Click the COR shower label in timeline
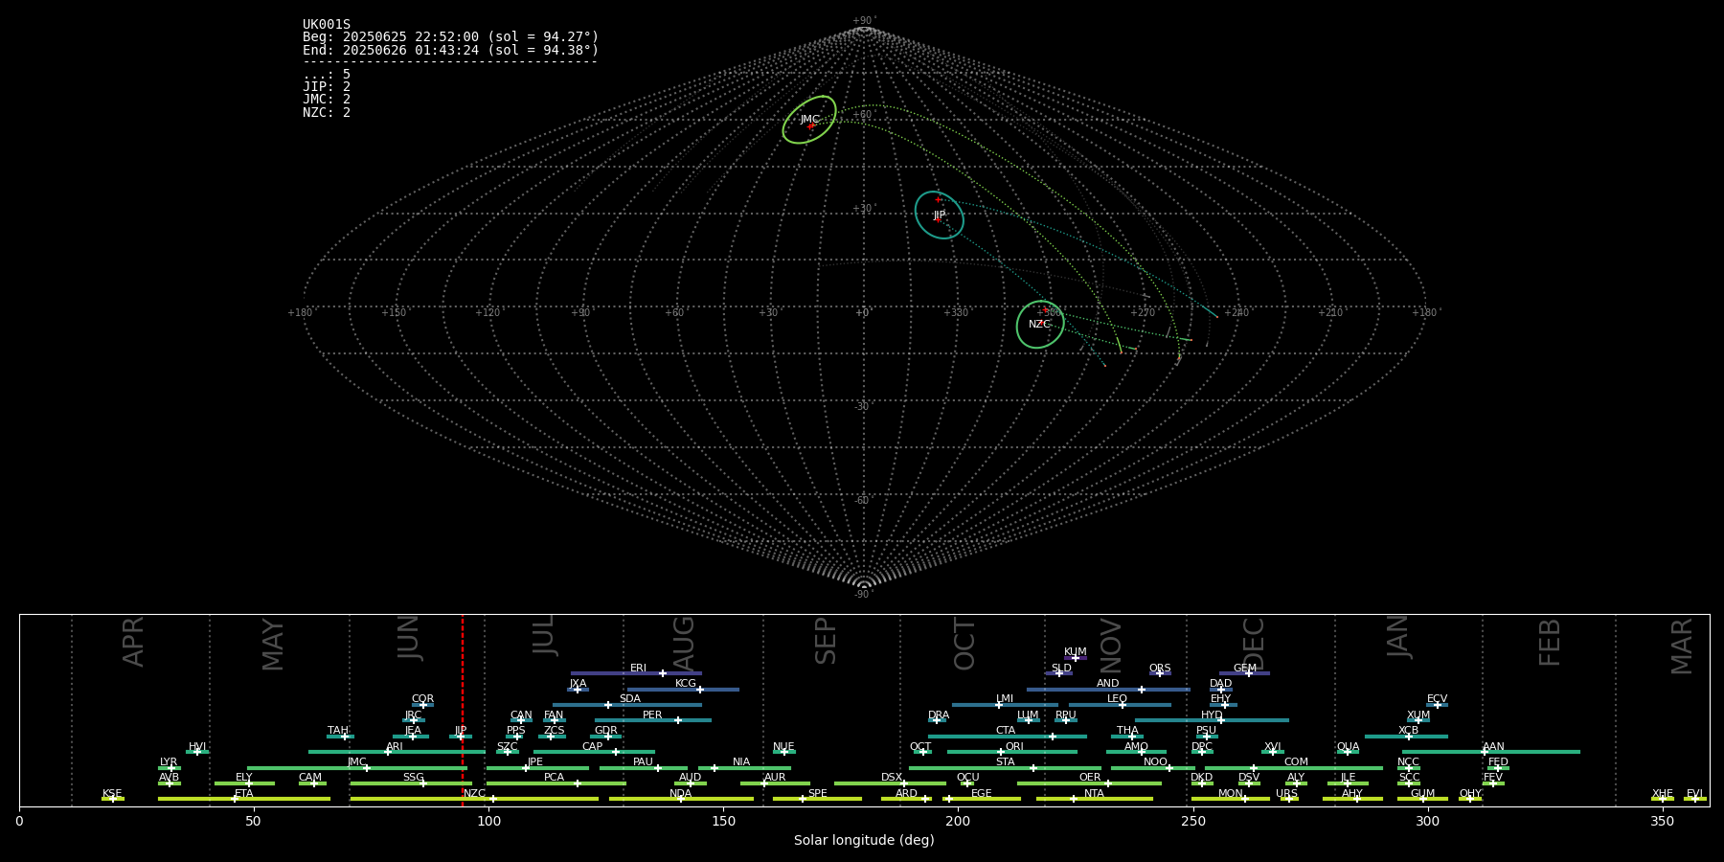 coord(423,698)
